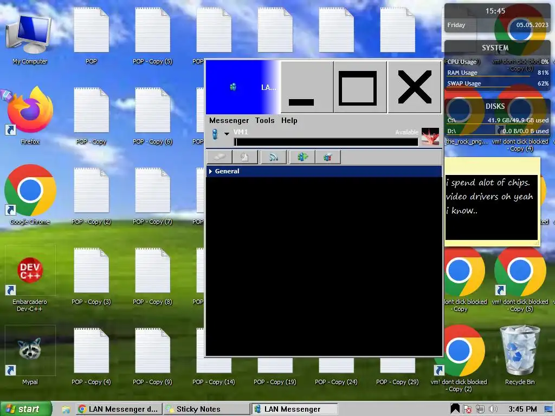Click the start conversation toolbar button

click(220, 157)
